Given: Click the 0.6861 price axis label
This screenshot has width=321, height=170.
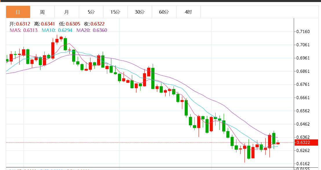Looking at the screenshot, I should point(303,71).
